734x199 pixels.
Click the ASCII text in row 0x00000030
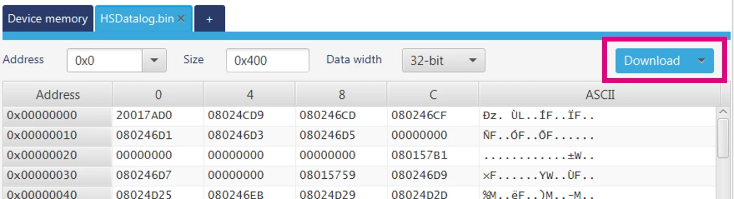pos(538,175)
